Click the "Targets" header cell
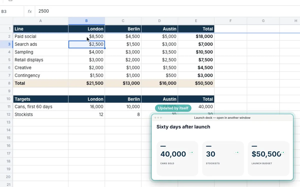Image resolution: width=300 pixels, height=187 pixels. click(x=40, y=99)
